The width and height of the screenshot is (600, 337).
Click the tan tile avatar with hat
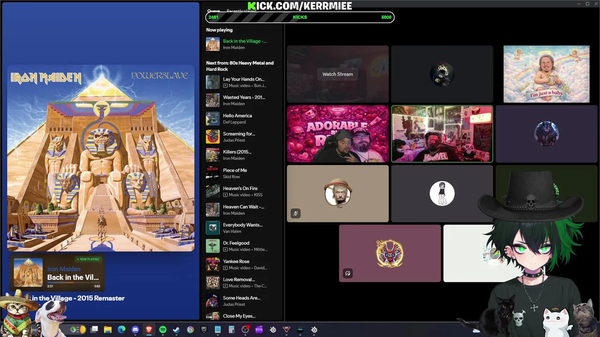point(337,192)
